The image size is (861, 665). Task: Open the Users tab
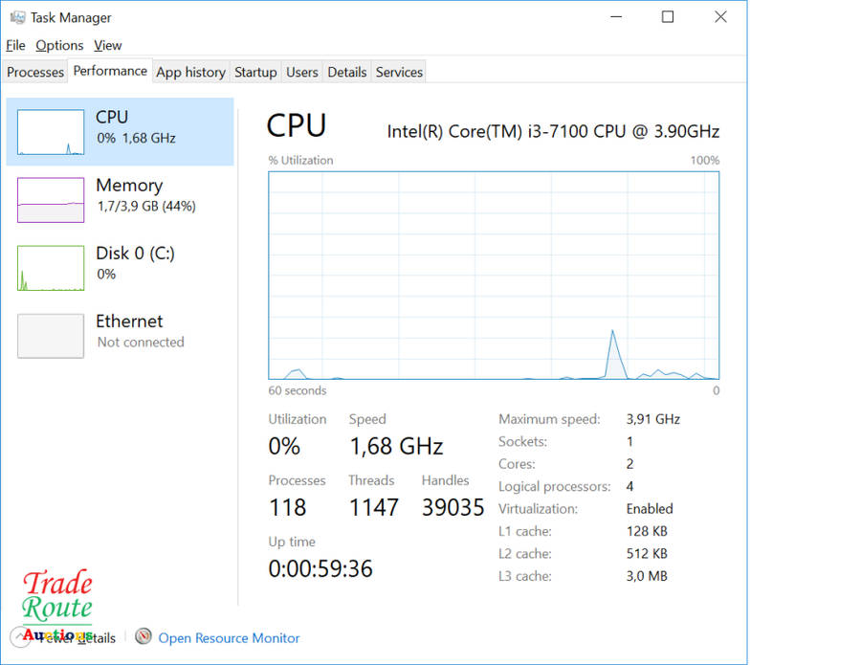coord(302,72)
